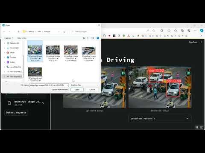Add page to favorites star
Image resolution: width=205 pixels, height=153 pixels.
point(154,31)
